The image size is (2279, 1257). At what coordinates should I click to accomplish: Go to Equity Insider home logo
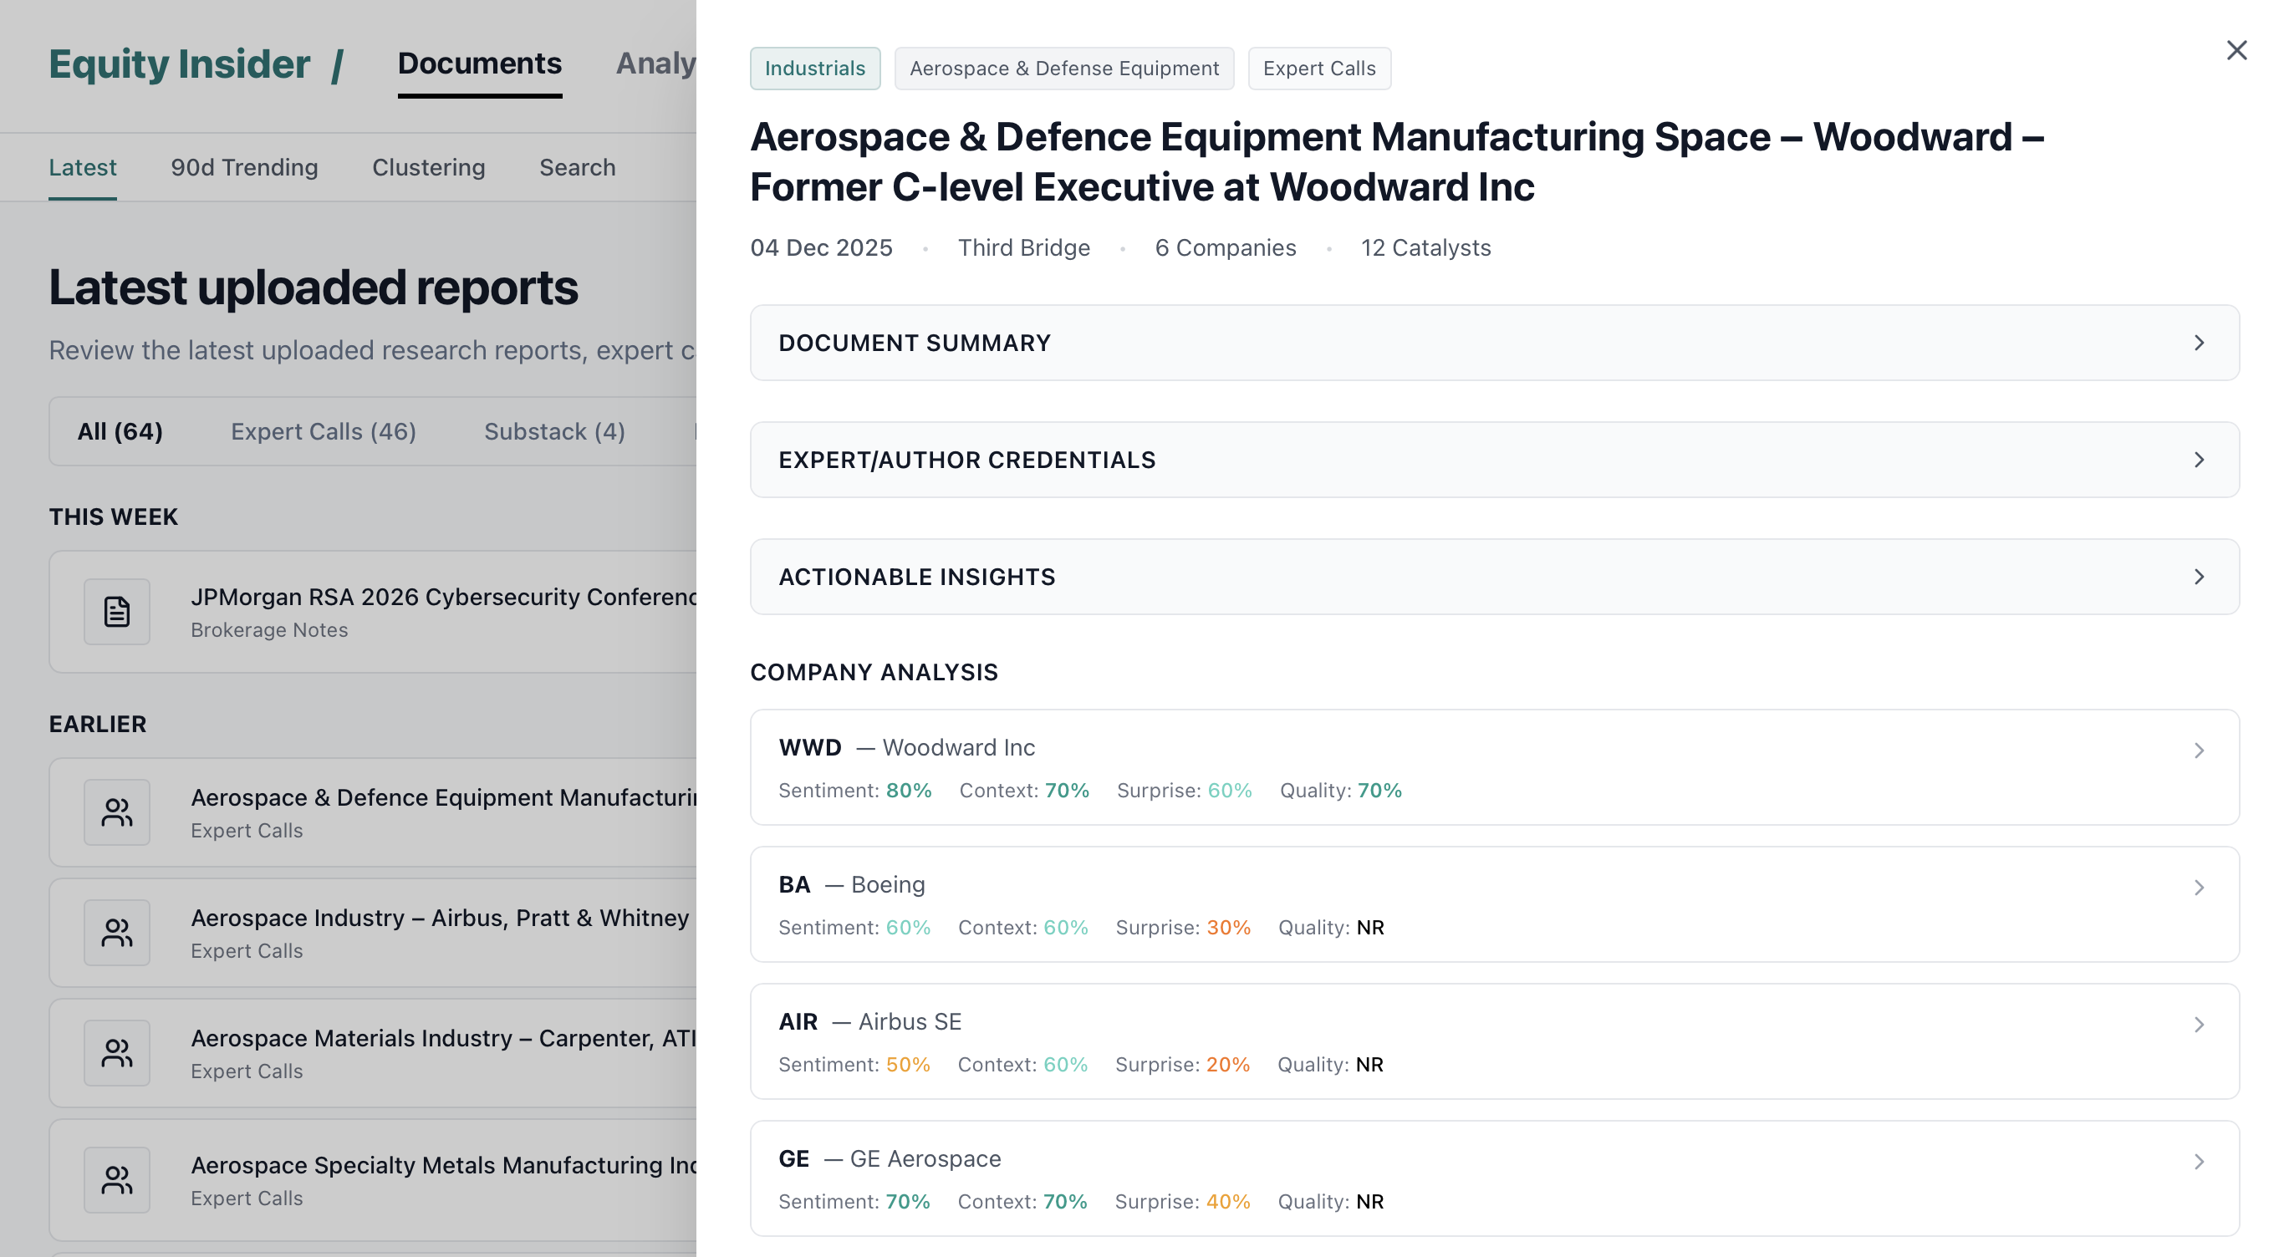[x=180, y=64]
